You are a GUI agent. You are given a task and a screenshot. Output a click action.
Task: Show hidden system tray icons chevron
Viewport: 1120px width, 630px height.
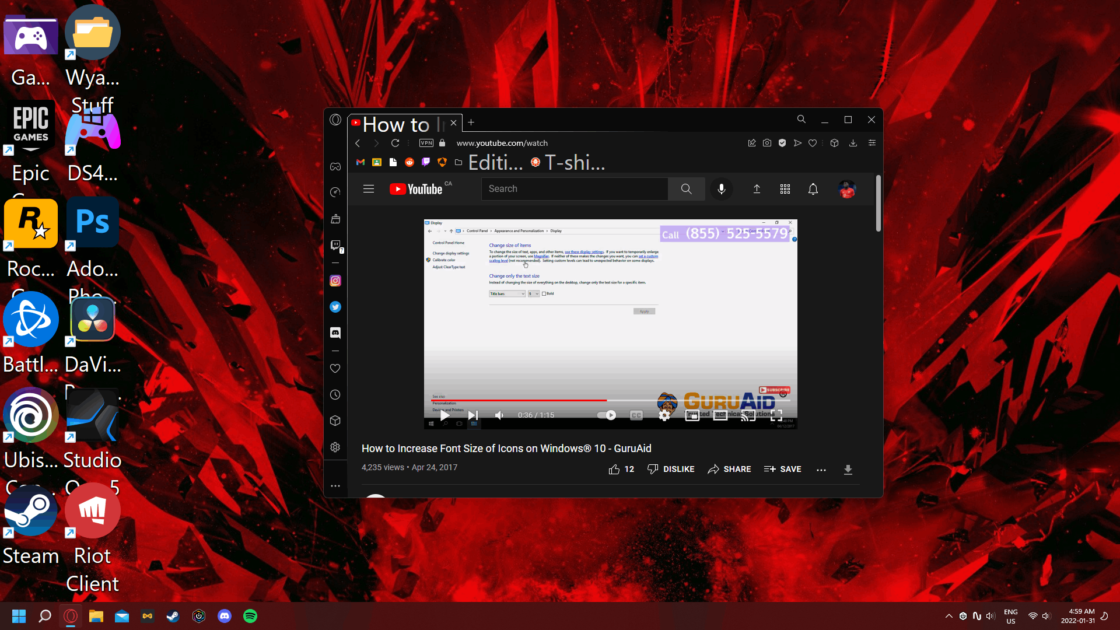949,616
